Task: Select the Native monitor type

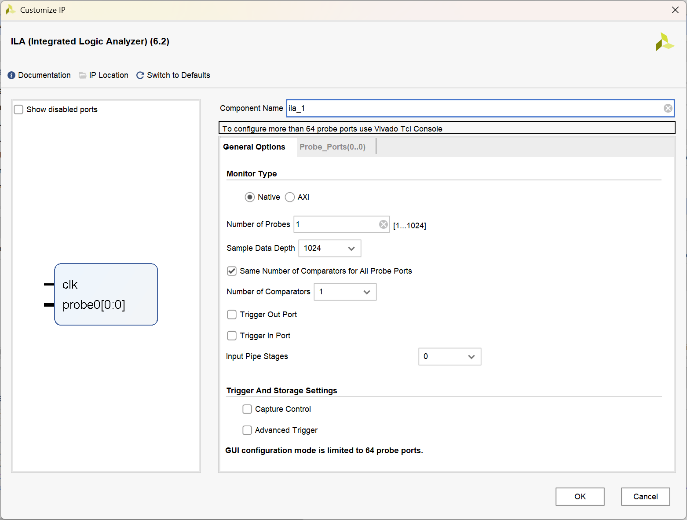Action: click(250, 197)
